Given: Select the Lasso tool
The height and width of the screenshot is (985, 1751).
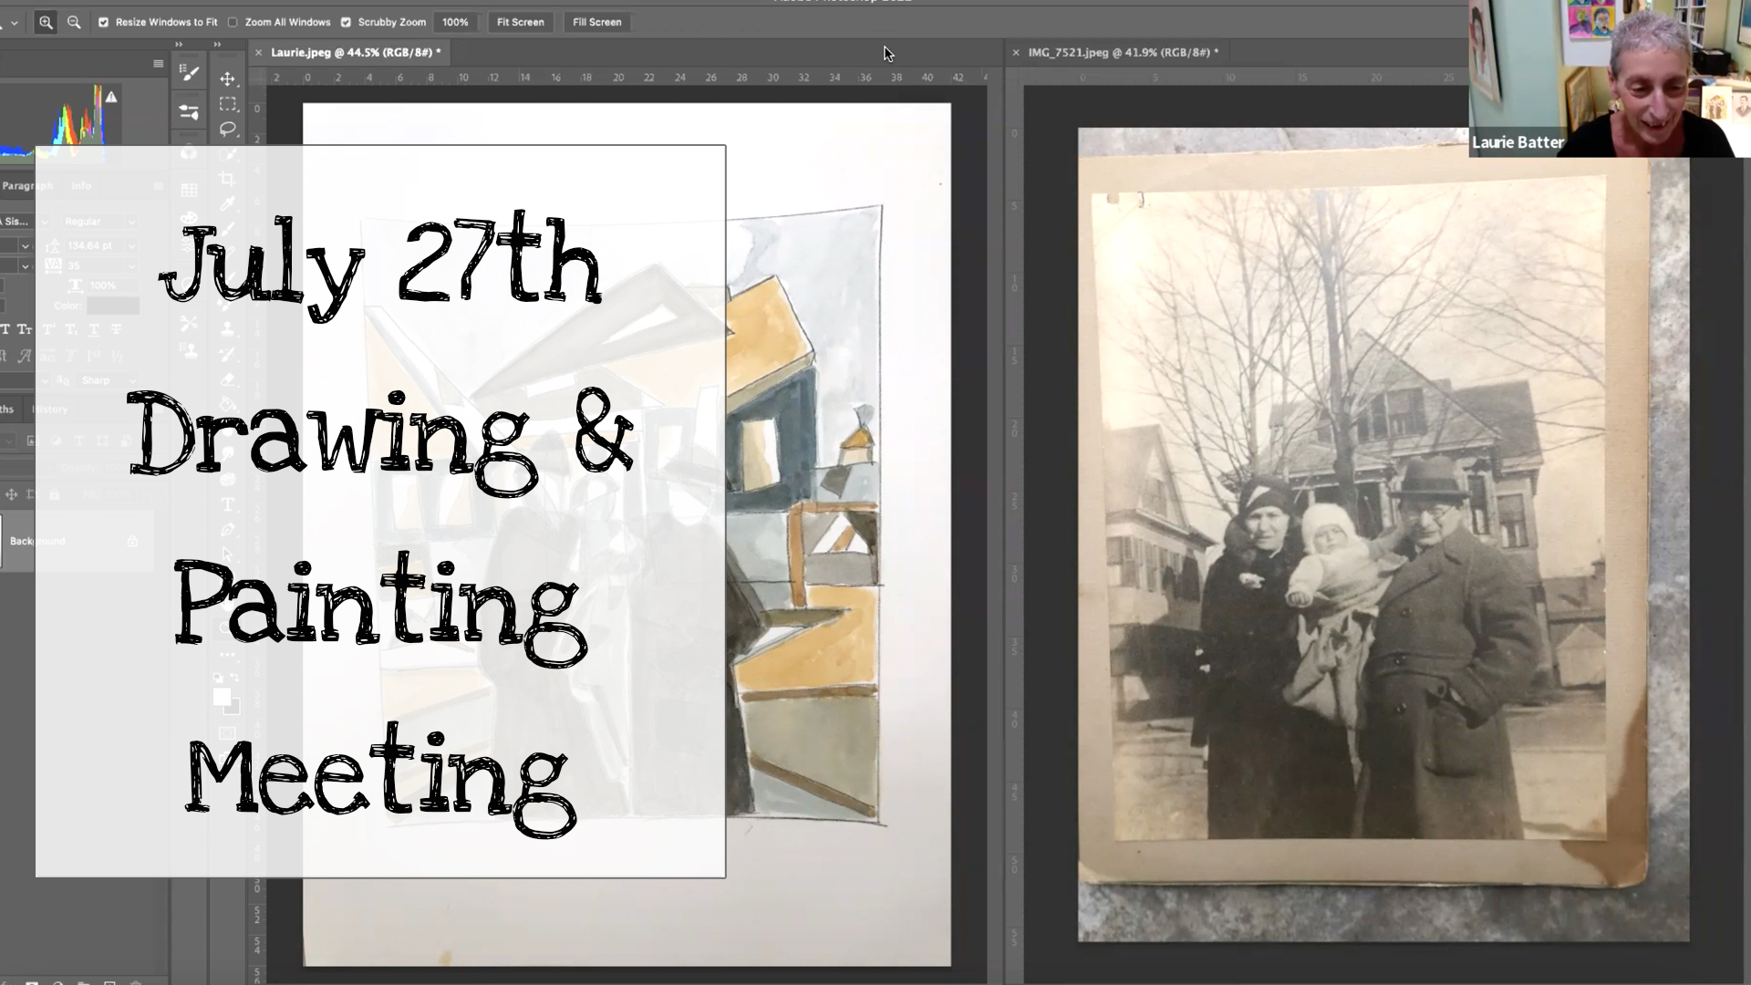Looking at the screenshot, I should pos(228,129).
